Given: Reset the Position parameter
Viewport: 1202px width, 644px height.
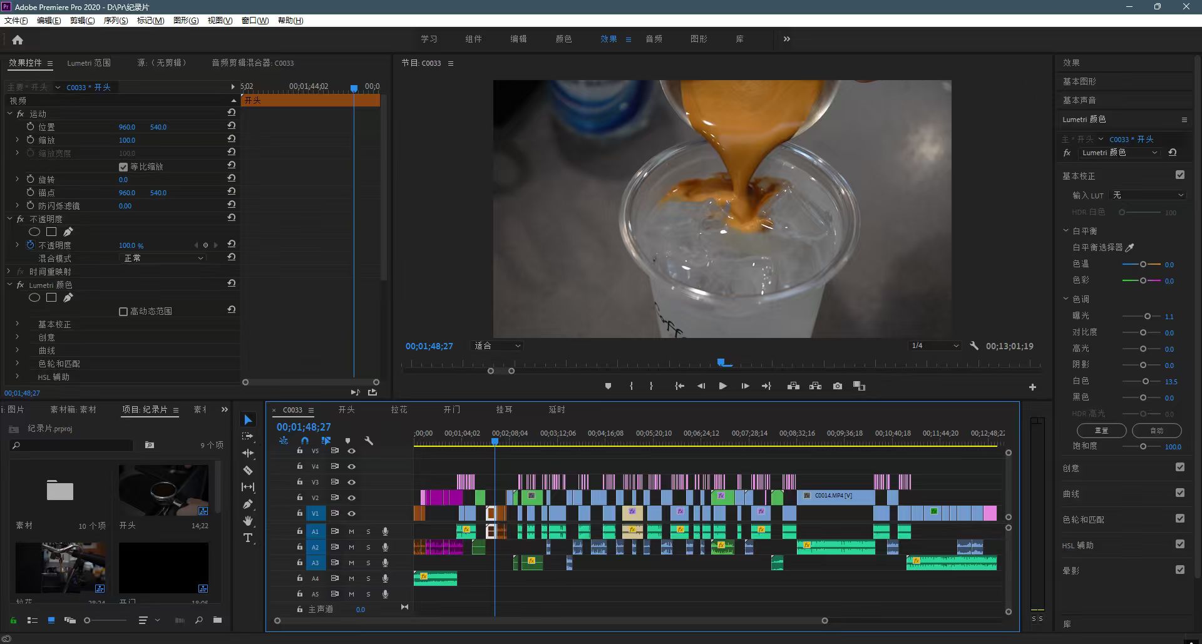Looking at the screenshot, I should [x=231, y=125].
